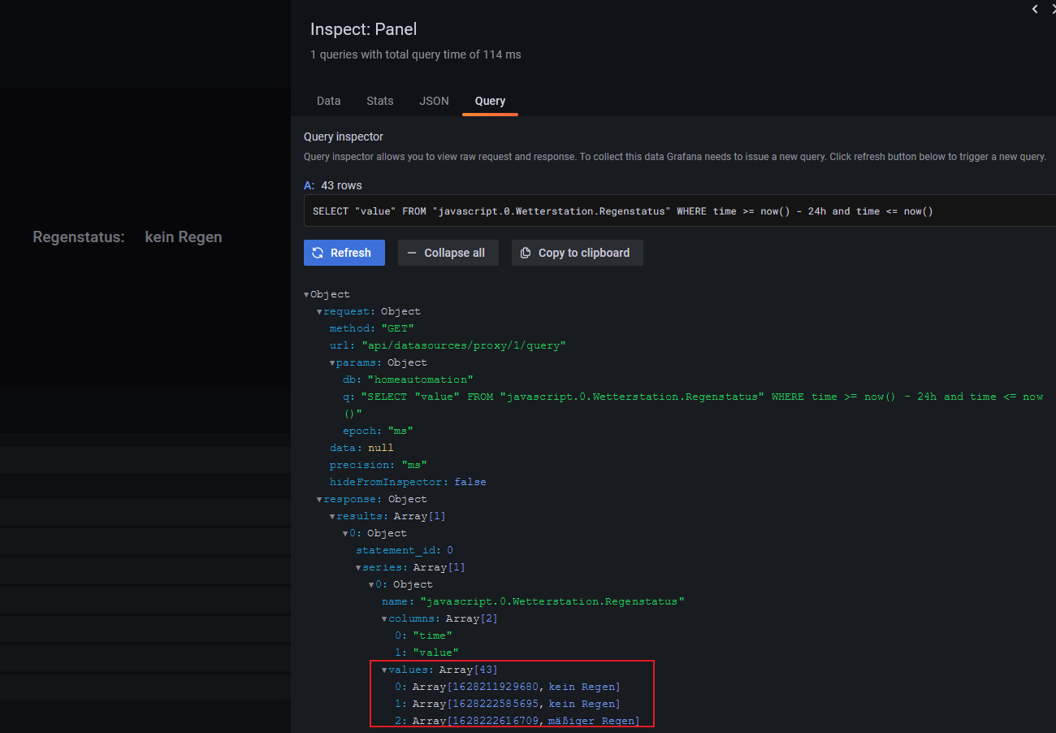Click the Regenstatus kein Regen panel
This screenshot has height=733, width=1056.
point(128,237)
